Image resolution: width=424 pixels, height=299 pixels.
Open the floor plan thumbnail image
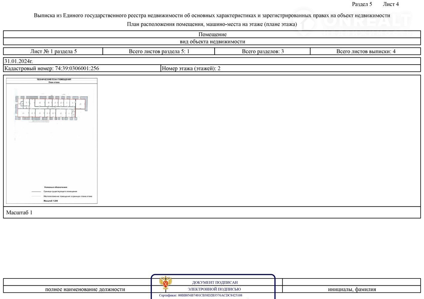coord(52,141)
